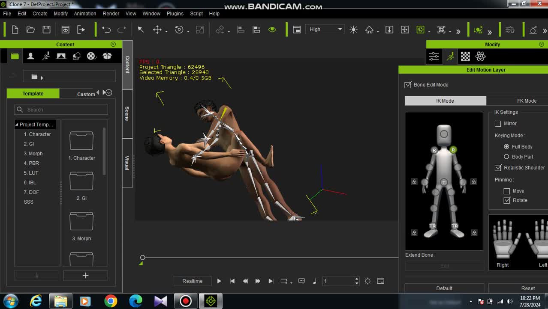Select the Move object tool
The image size is (548, 309).
[157, 30]
